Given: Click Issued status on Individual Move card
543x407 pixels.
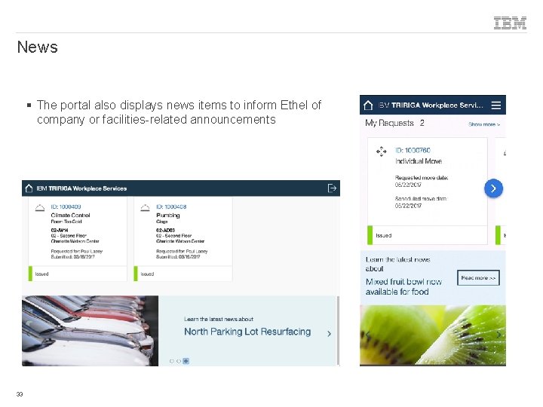Looking at the screenshot, I should tap(383, 235).
